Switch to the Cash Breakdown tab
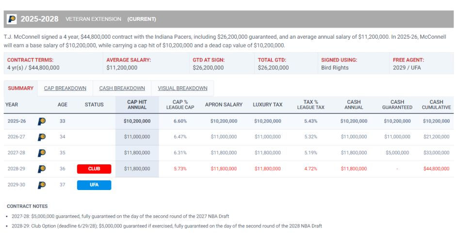This screenshot has width=456, height=238. click(x=122, y=88)
